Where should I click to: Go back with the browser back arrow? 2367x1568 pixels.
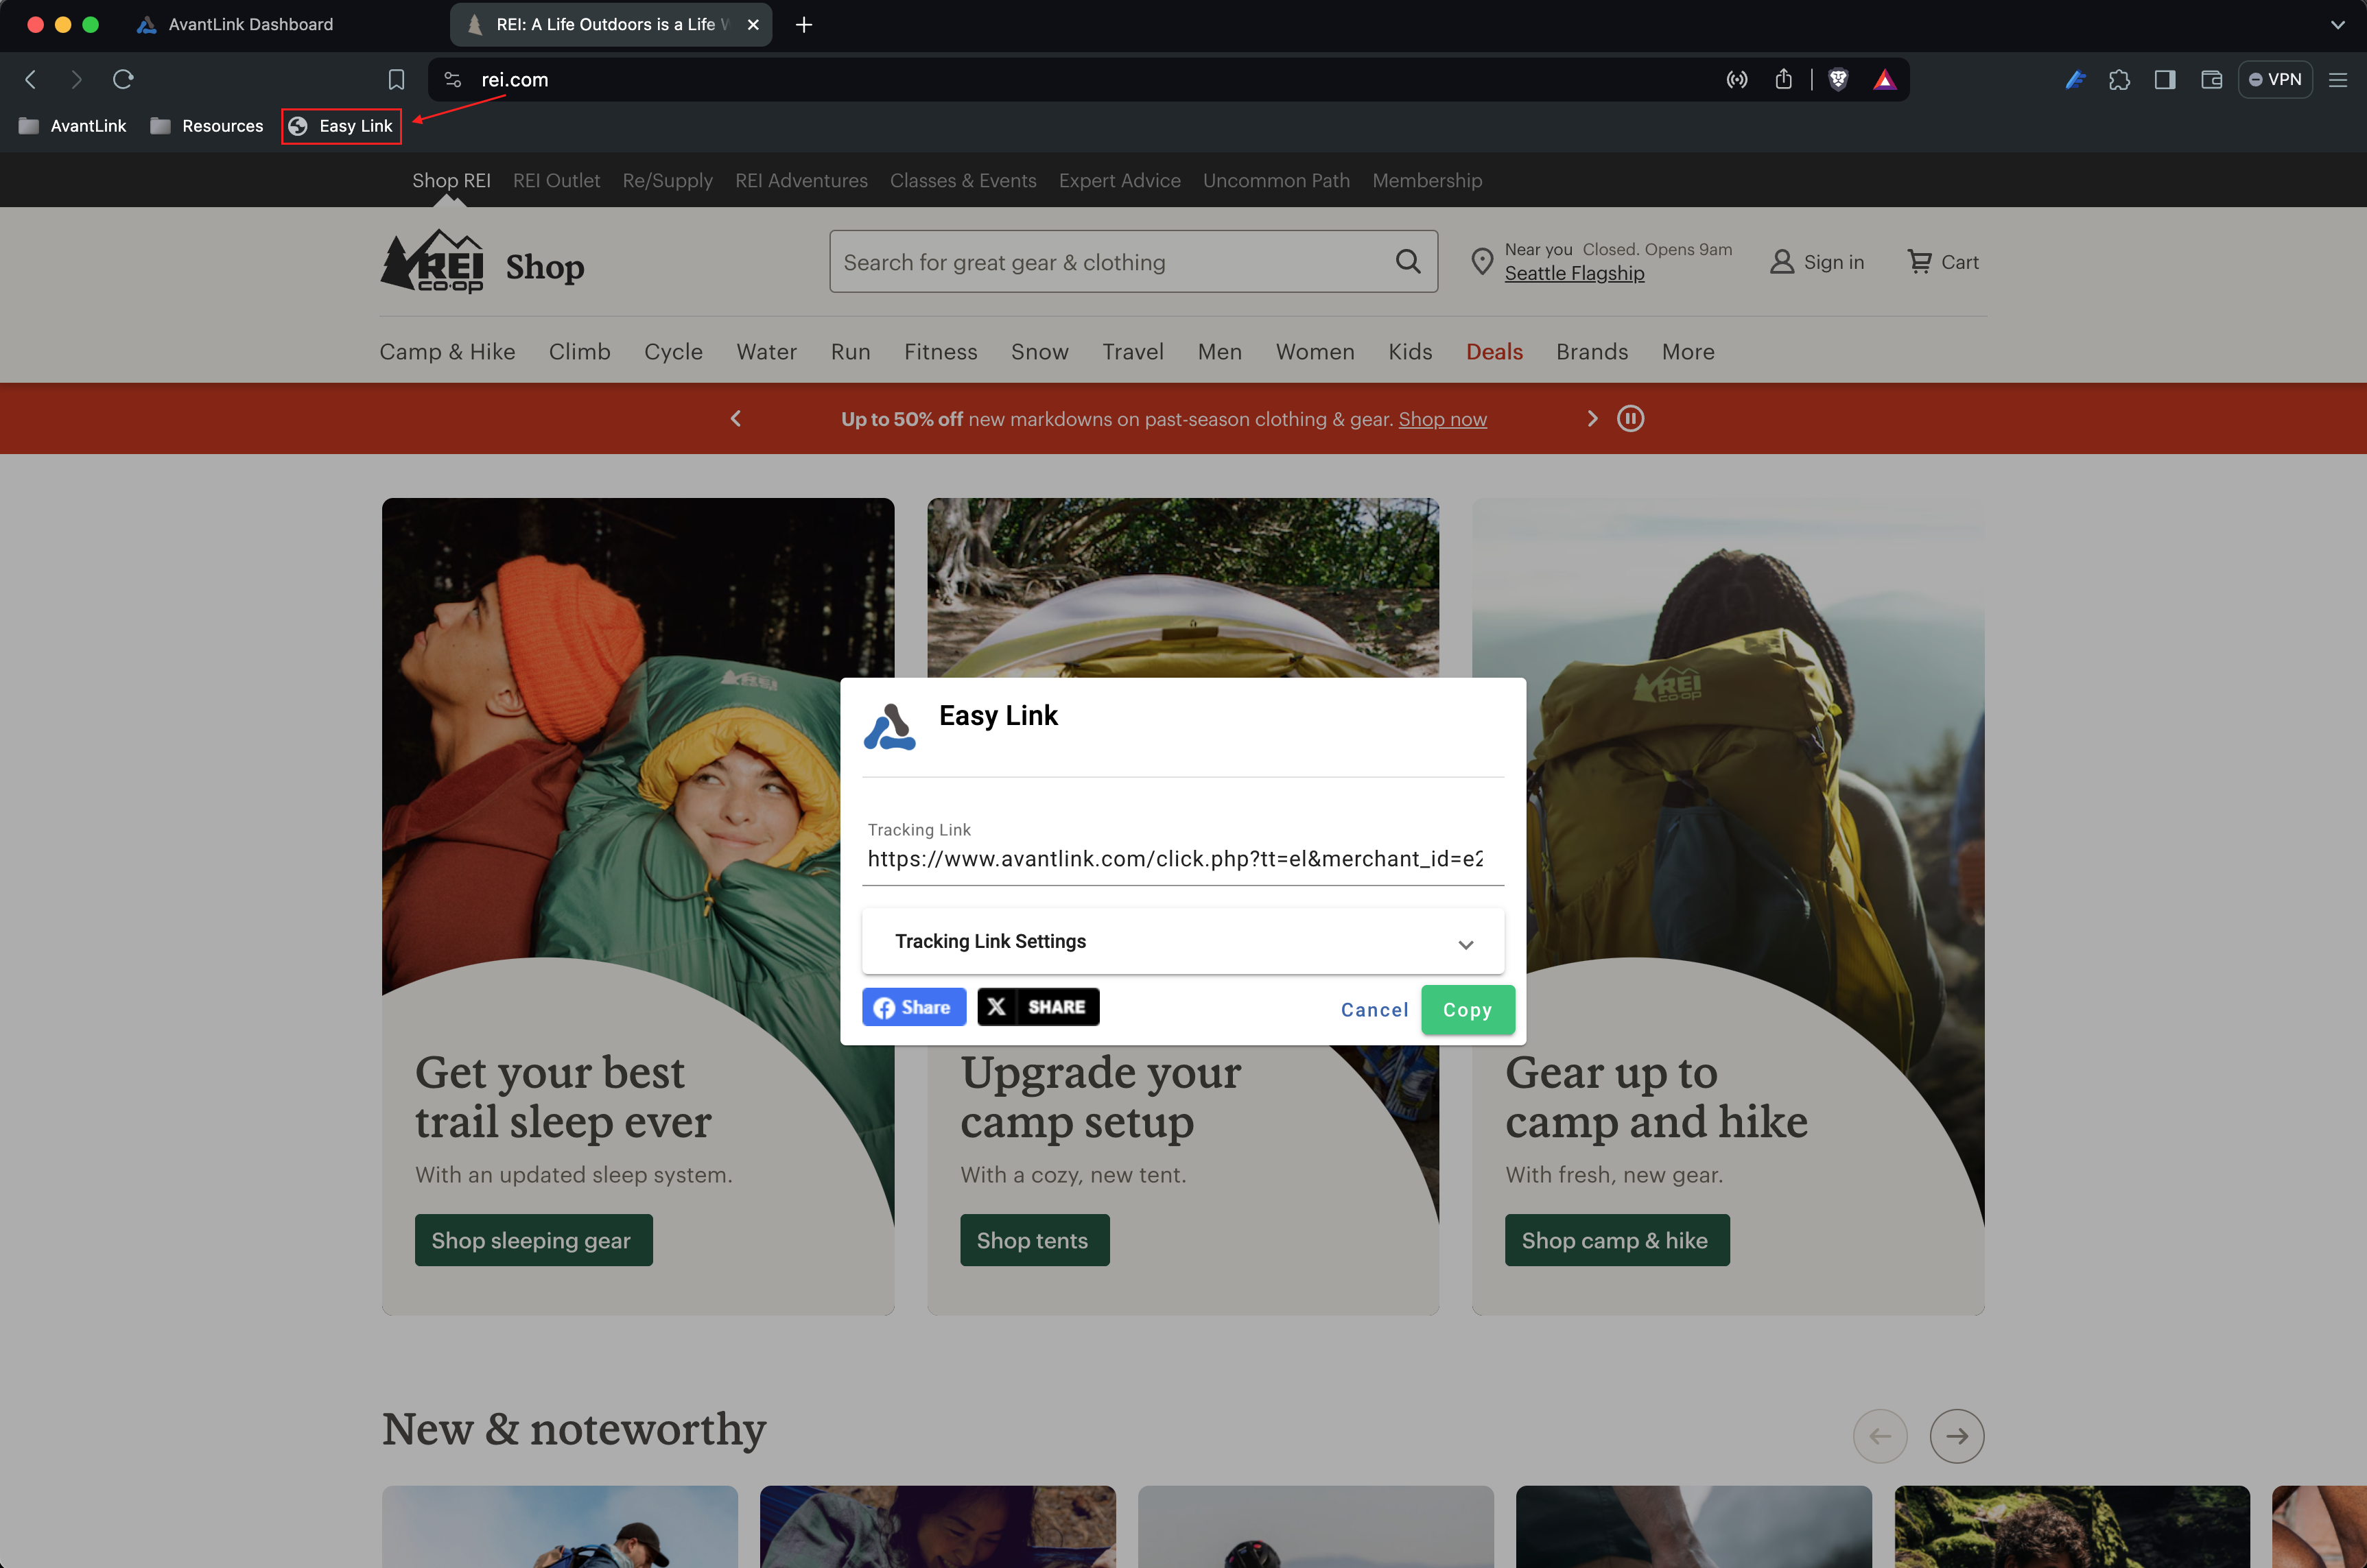(31, 79)
